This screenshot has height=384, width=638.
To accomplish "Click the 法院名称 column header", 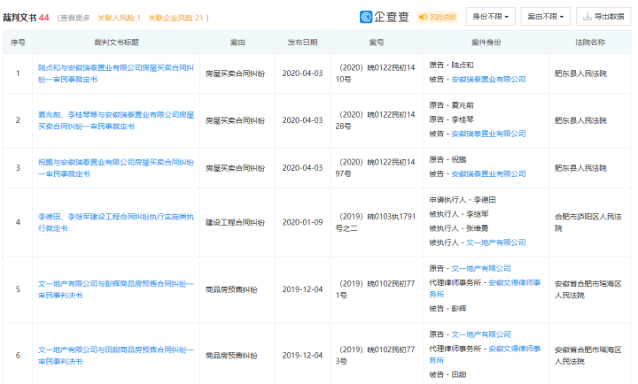I will click(x=590, y=42).
